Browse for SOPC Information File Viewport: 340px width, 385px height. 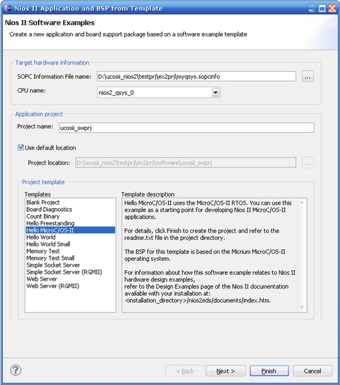pos(307,77)
